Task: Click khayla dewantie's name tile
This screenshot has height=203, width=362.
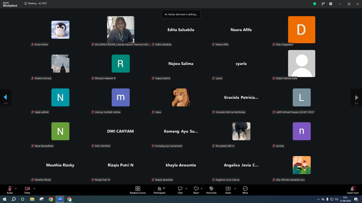Action: point(181,165)
